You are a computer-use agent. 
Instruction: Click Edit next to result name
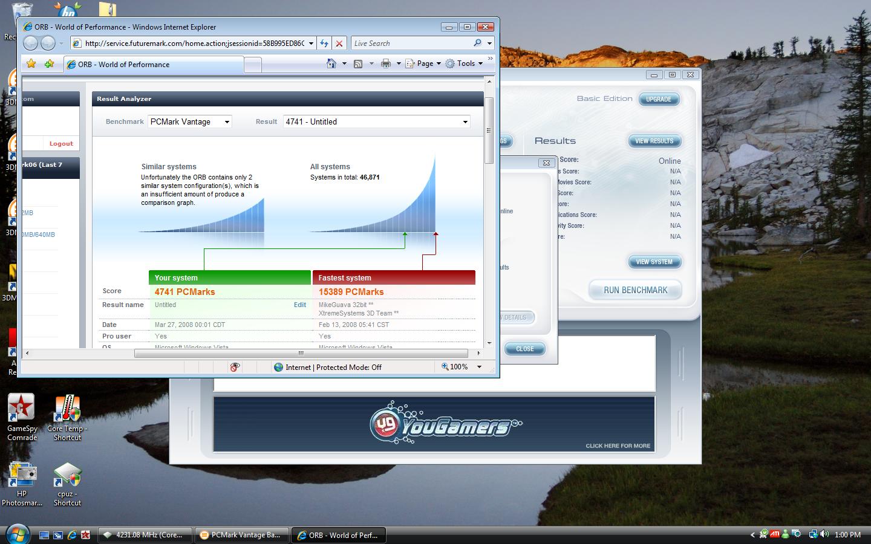tap(300, 305)
